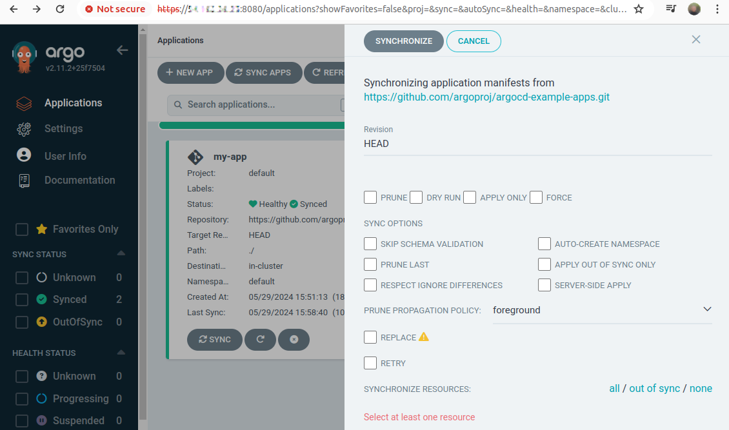Enable the RETRY checkbox
Viewport: 729px width, 430px height.
(370, 363)
